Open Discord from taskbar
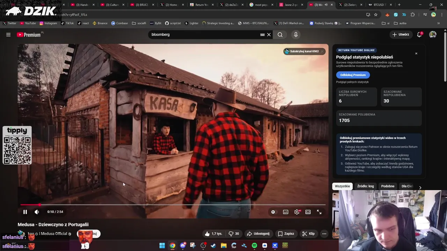 183,245
